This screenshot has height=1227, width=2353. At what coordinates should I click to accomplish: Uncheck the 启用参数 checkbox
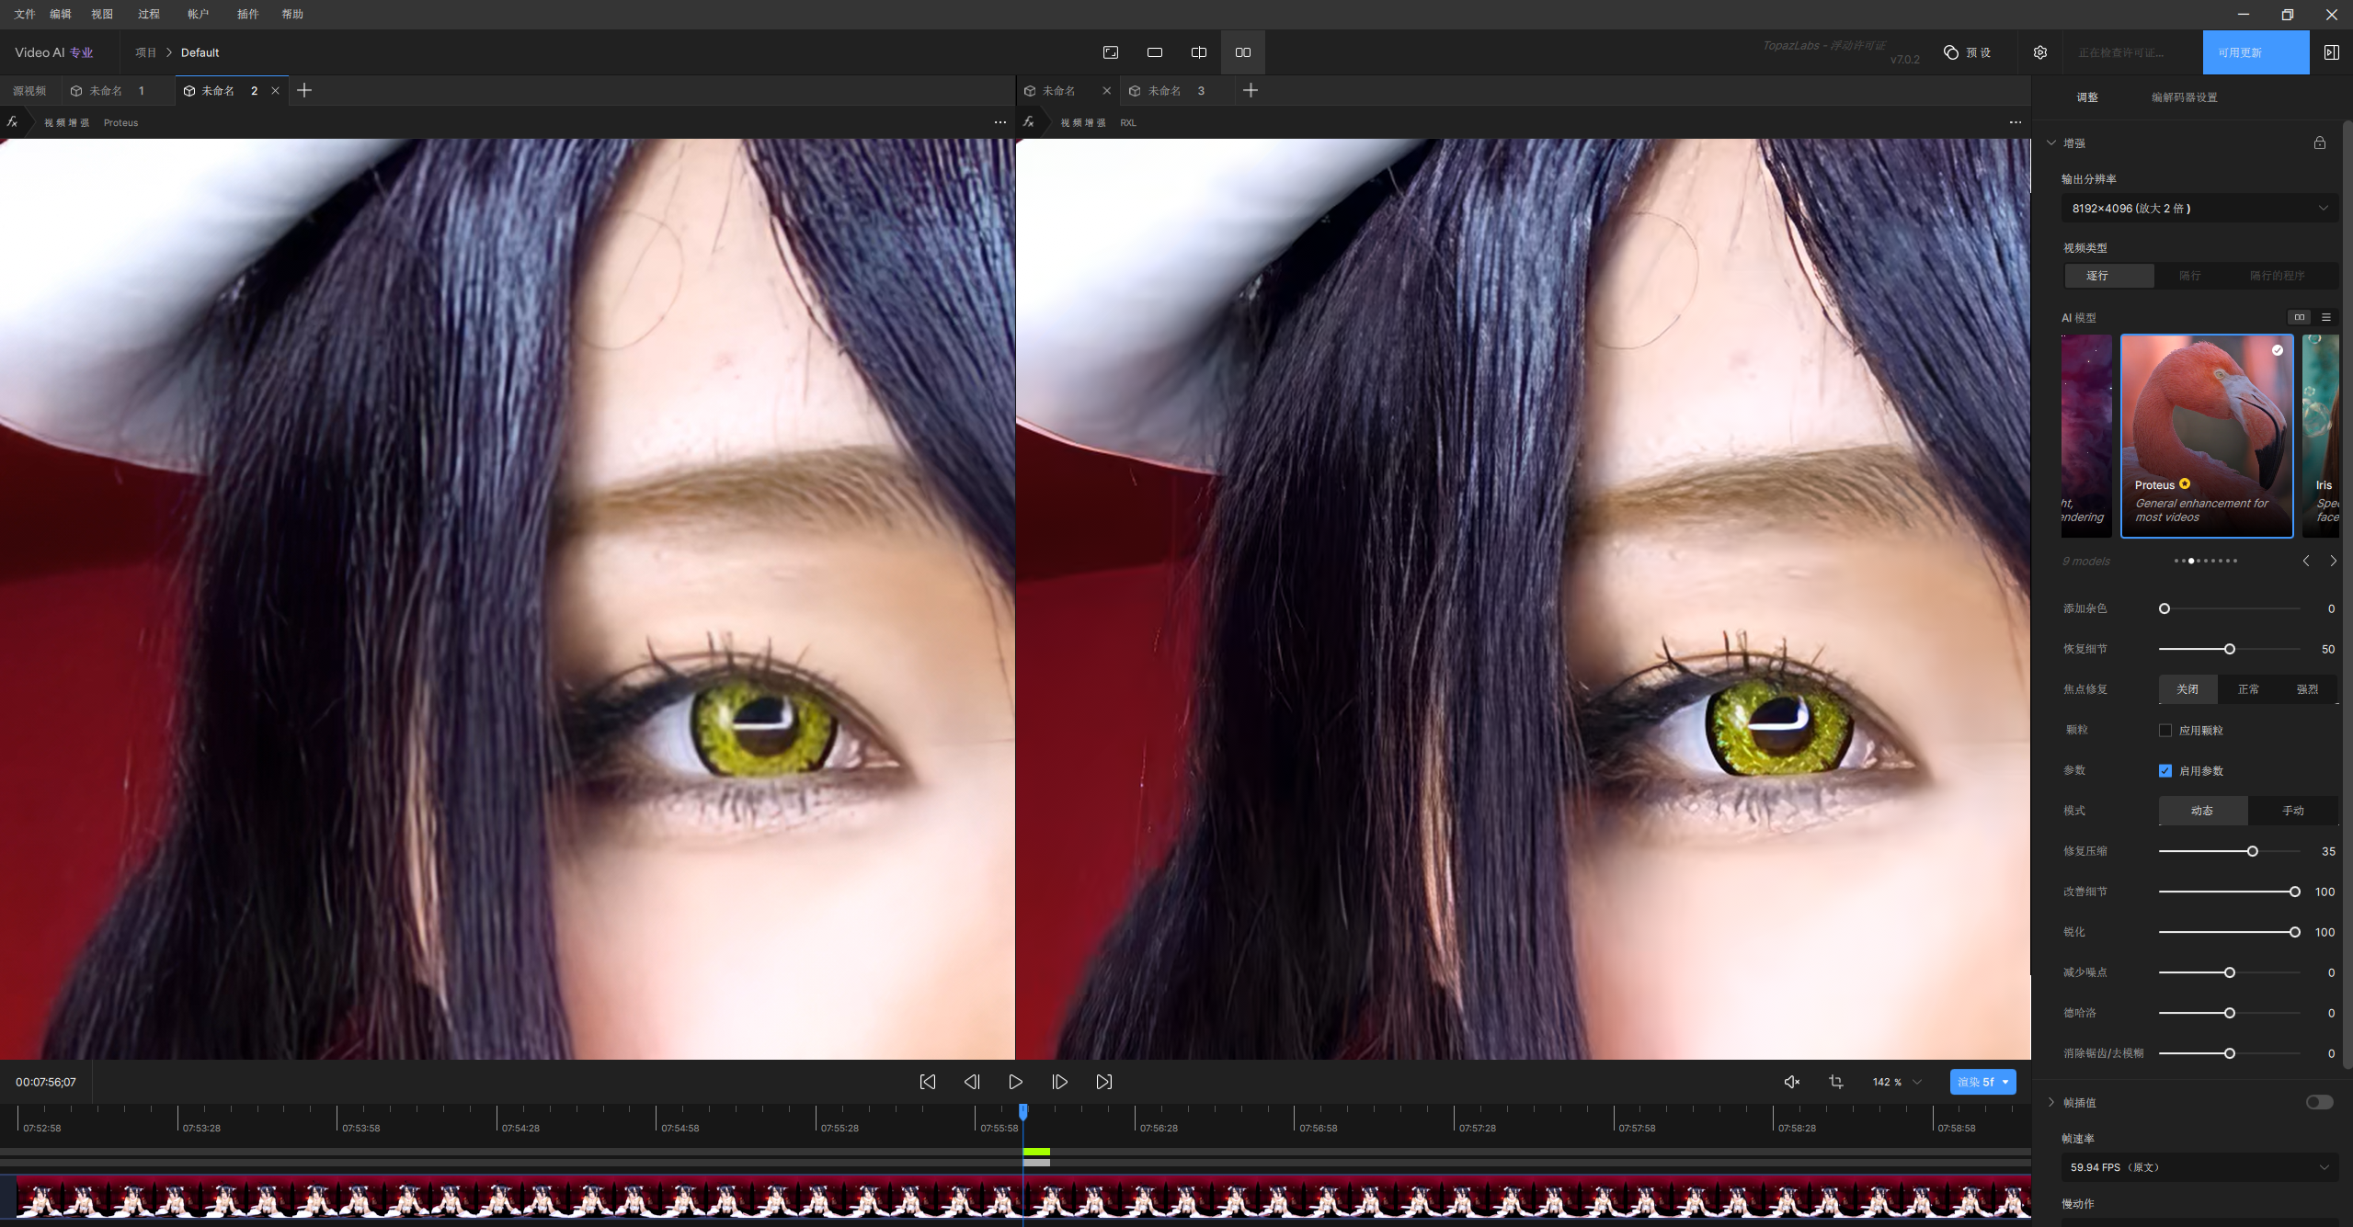pyautogui.click(x=2165, y=771)
